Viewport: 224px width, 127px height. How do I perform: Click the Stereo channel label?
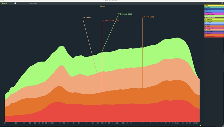(x=102, y=6)
